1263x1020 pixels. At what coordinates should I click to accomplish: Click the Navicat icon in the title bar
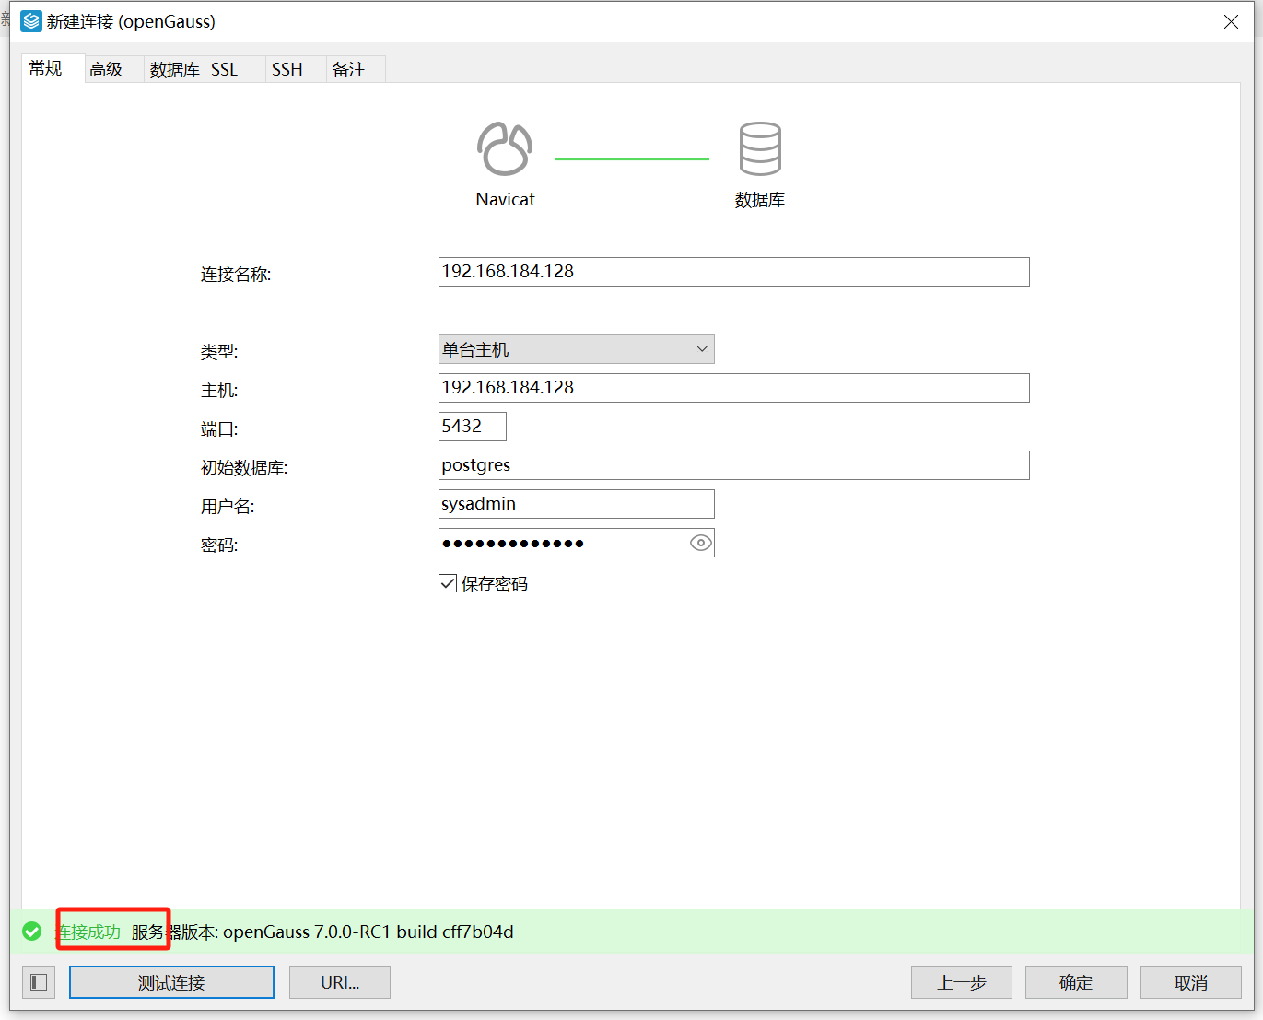(x=30, y=20)
